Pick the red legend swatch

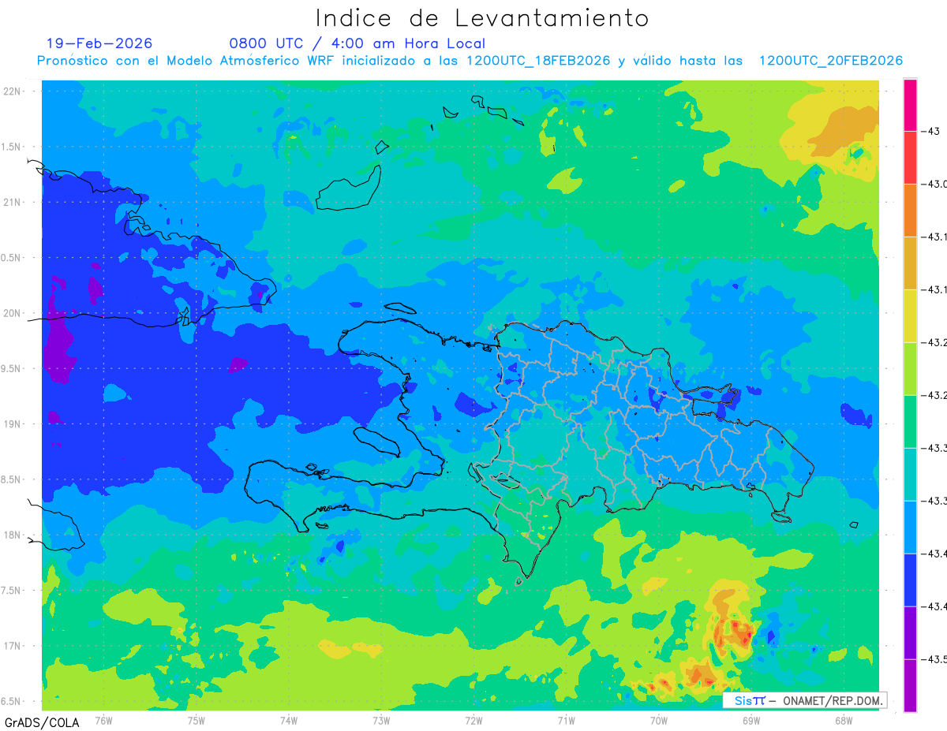point(910,158)
